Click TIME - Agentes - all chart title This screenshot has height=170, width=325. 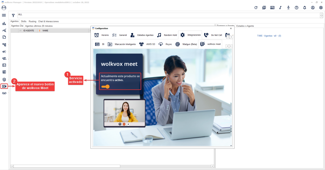(269, 36)
